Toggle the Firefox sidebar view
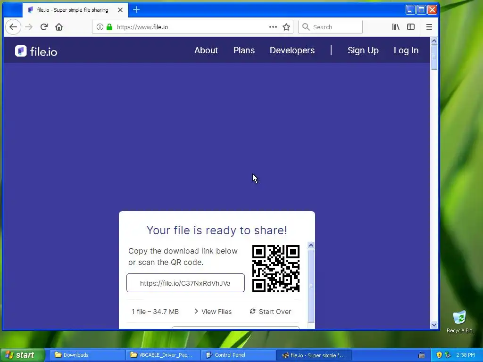The height and width of the screenshot is (362, 483). pyautogui.click(x=411, y=27)
